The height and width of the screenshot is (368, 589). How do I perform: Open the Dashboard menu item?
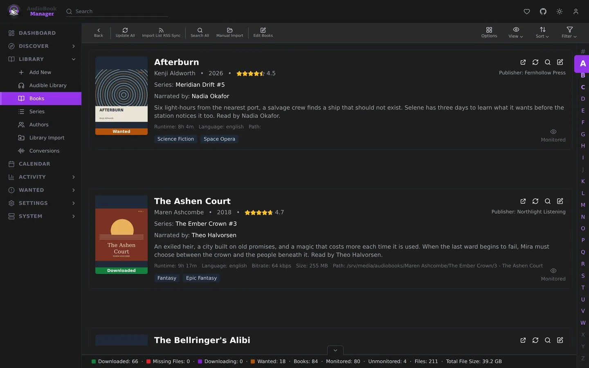[x=41, y=33]
